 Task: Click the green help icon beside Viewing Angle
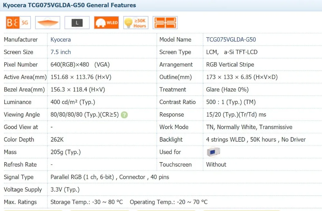(x=124, y=115)
